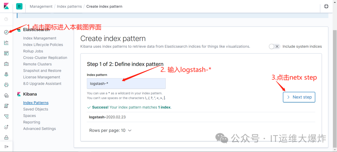Image resolution: width=337 pixels, height=152 pixels.
Task: Click the Success message matching 1 index
Action: pos(129,107)
